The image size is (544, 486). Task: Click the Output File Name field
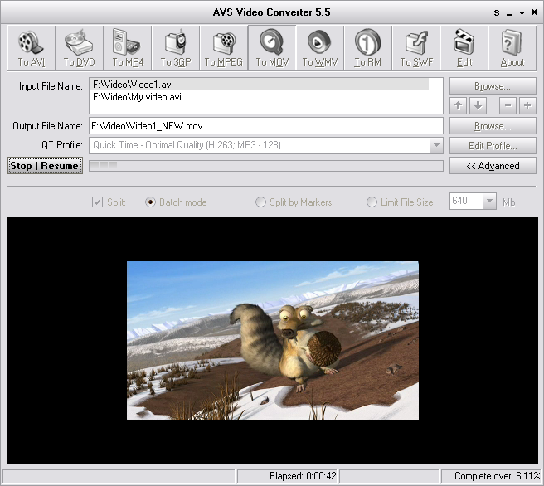click(x=266, y=126)
